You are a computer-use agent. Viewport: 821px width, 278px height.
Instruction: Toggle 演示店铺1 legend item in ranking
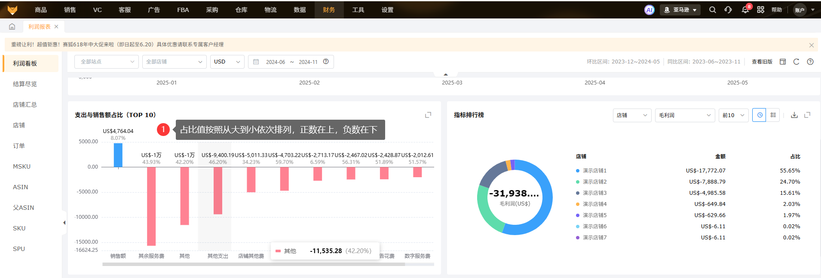tap(594, 171)
